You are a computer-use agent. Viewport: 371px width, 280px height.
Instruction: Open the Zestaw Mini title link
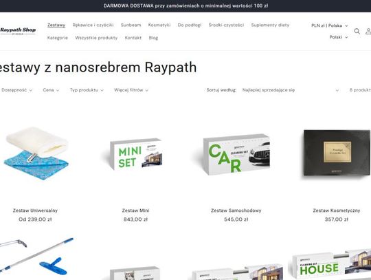click(135, 211)
